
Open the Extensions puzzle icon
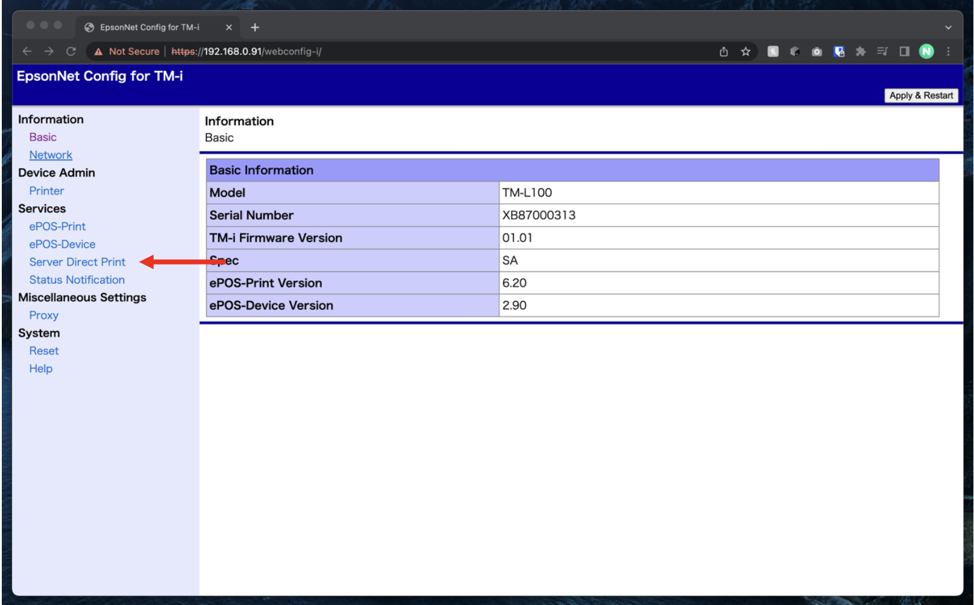click(x=861, y=52)
